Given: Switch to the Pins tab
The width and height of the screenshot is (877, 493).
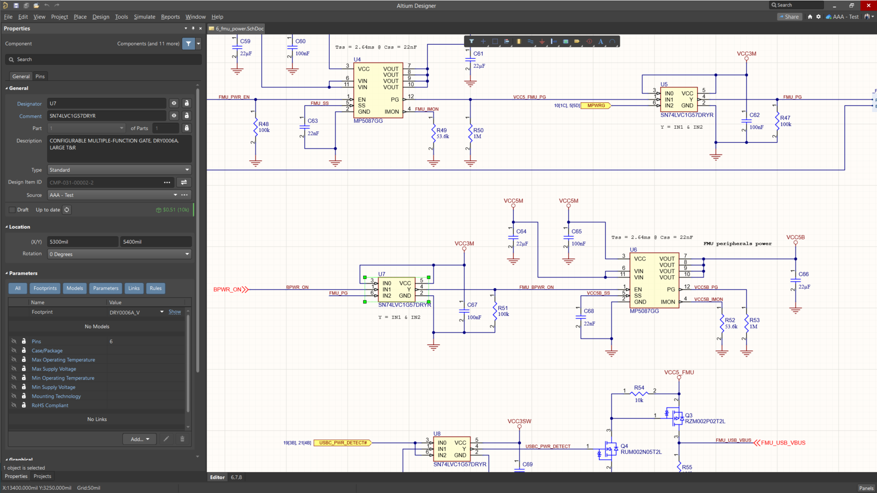Looking at the screenshot, I should (x=40, y=77).
